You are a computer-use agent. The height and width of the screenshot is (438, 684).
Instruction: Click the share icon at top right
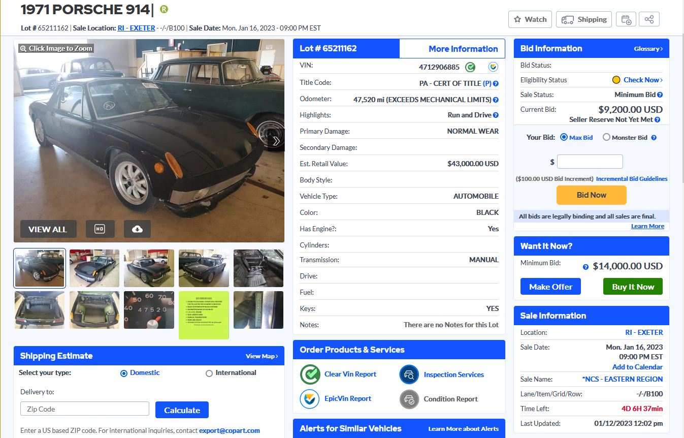[x=649, y=19]
